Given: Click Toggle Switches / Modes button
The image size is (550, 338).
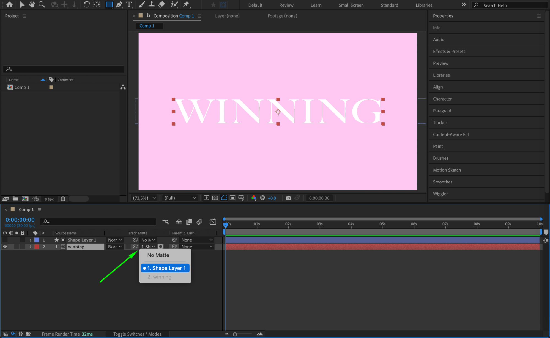Looking at the screenshot, I should click(x=137, y=334).
